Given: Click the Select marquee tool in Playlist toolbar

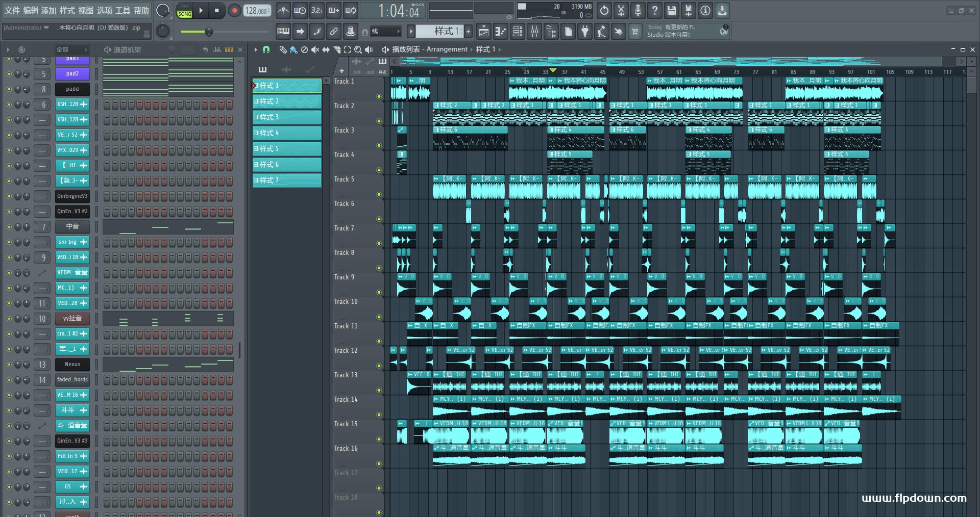Looking at the screenshot, I should click(347, 49).
